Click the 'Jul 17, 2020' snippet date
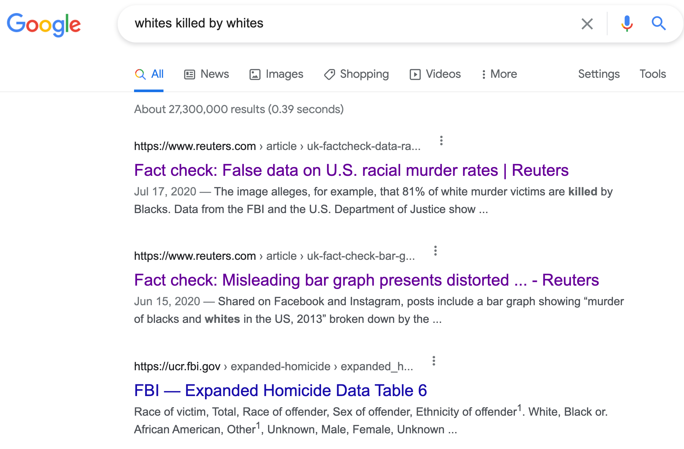Image resolution: width=684 pixels, height=449 pixels. (165, 191)
